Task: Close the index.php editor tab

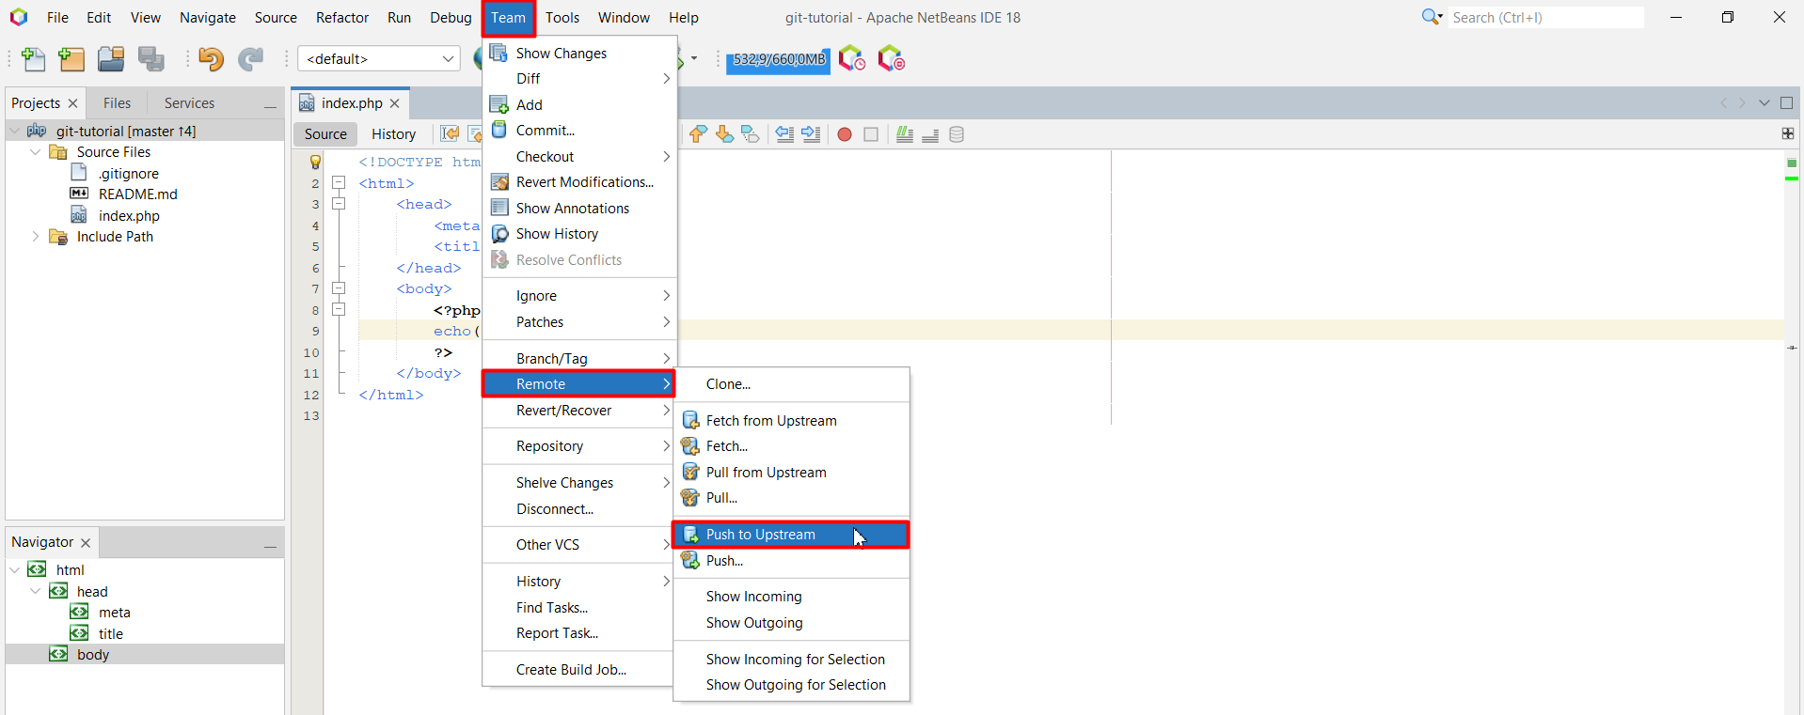Action: click(x=395, y=103)
